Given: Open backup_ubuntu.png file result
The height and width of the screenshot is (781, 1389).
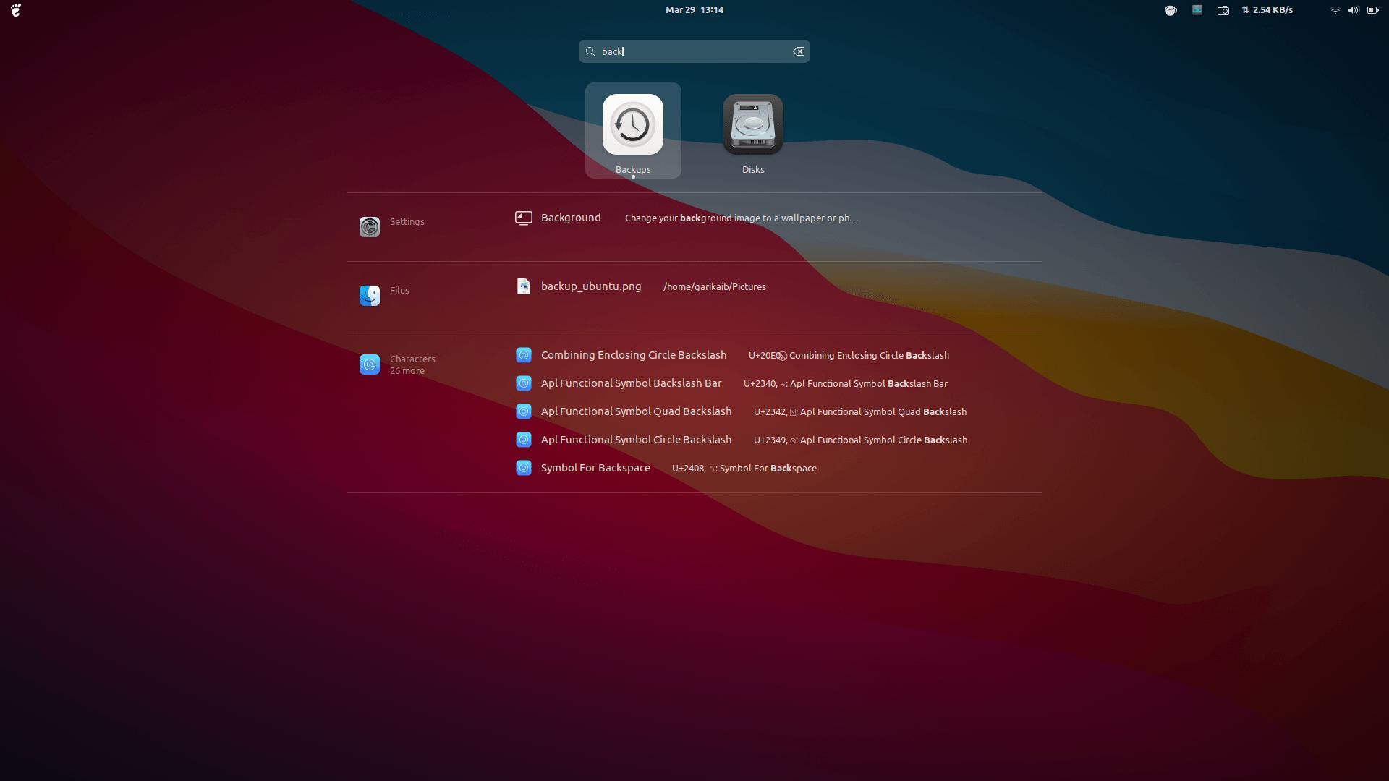Looking at the screenshot, I should click(x=591, y=286).
